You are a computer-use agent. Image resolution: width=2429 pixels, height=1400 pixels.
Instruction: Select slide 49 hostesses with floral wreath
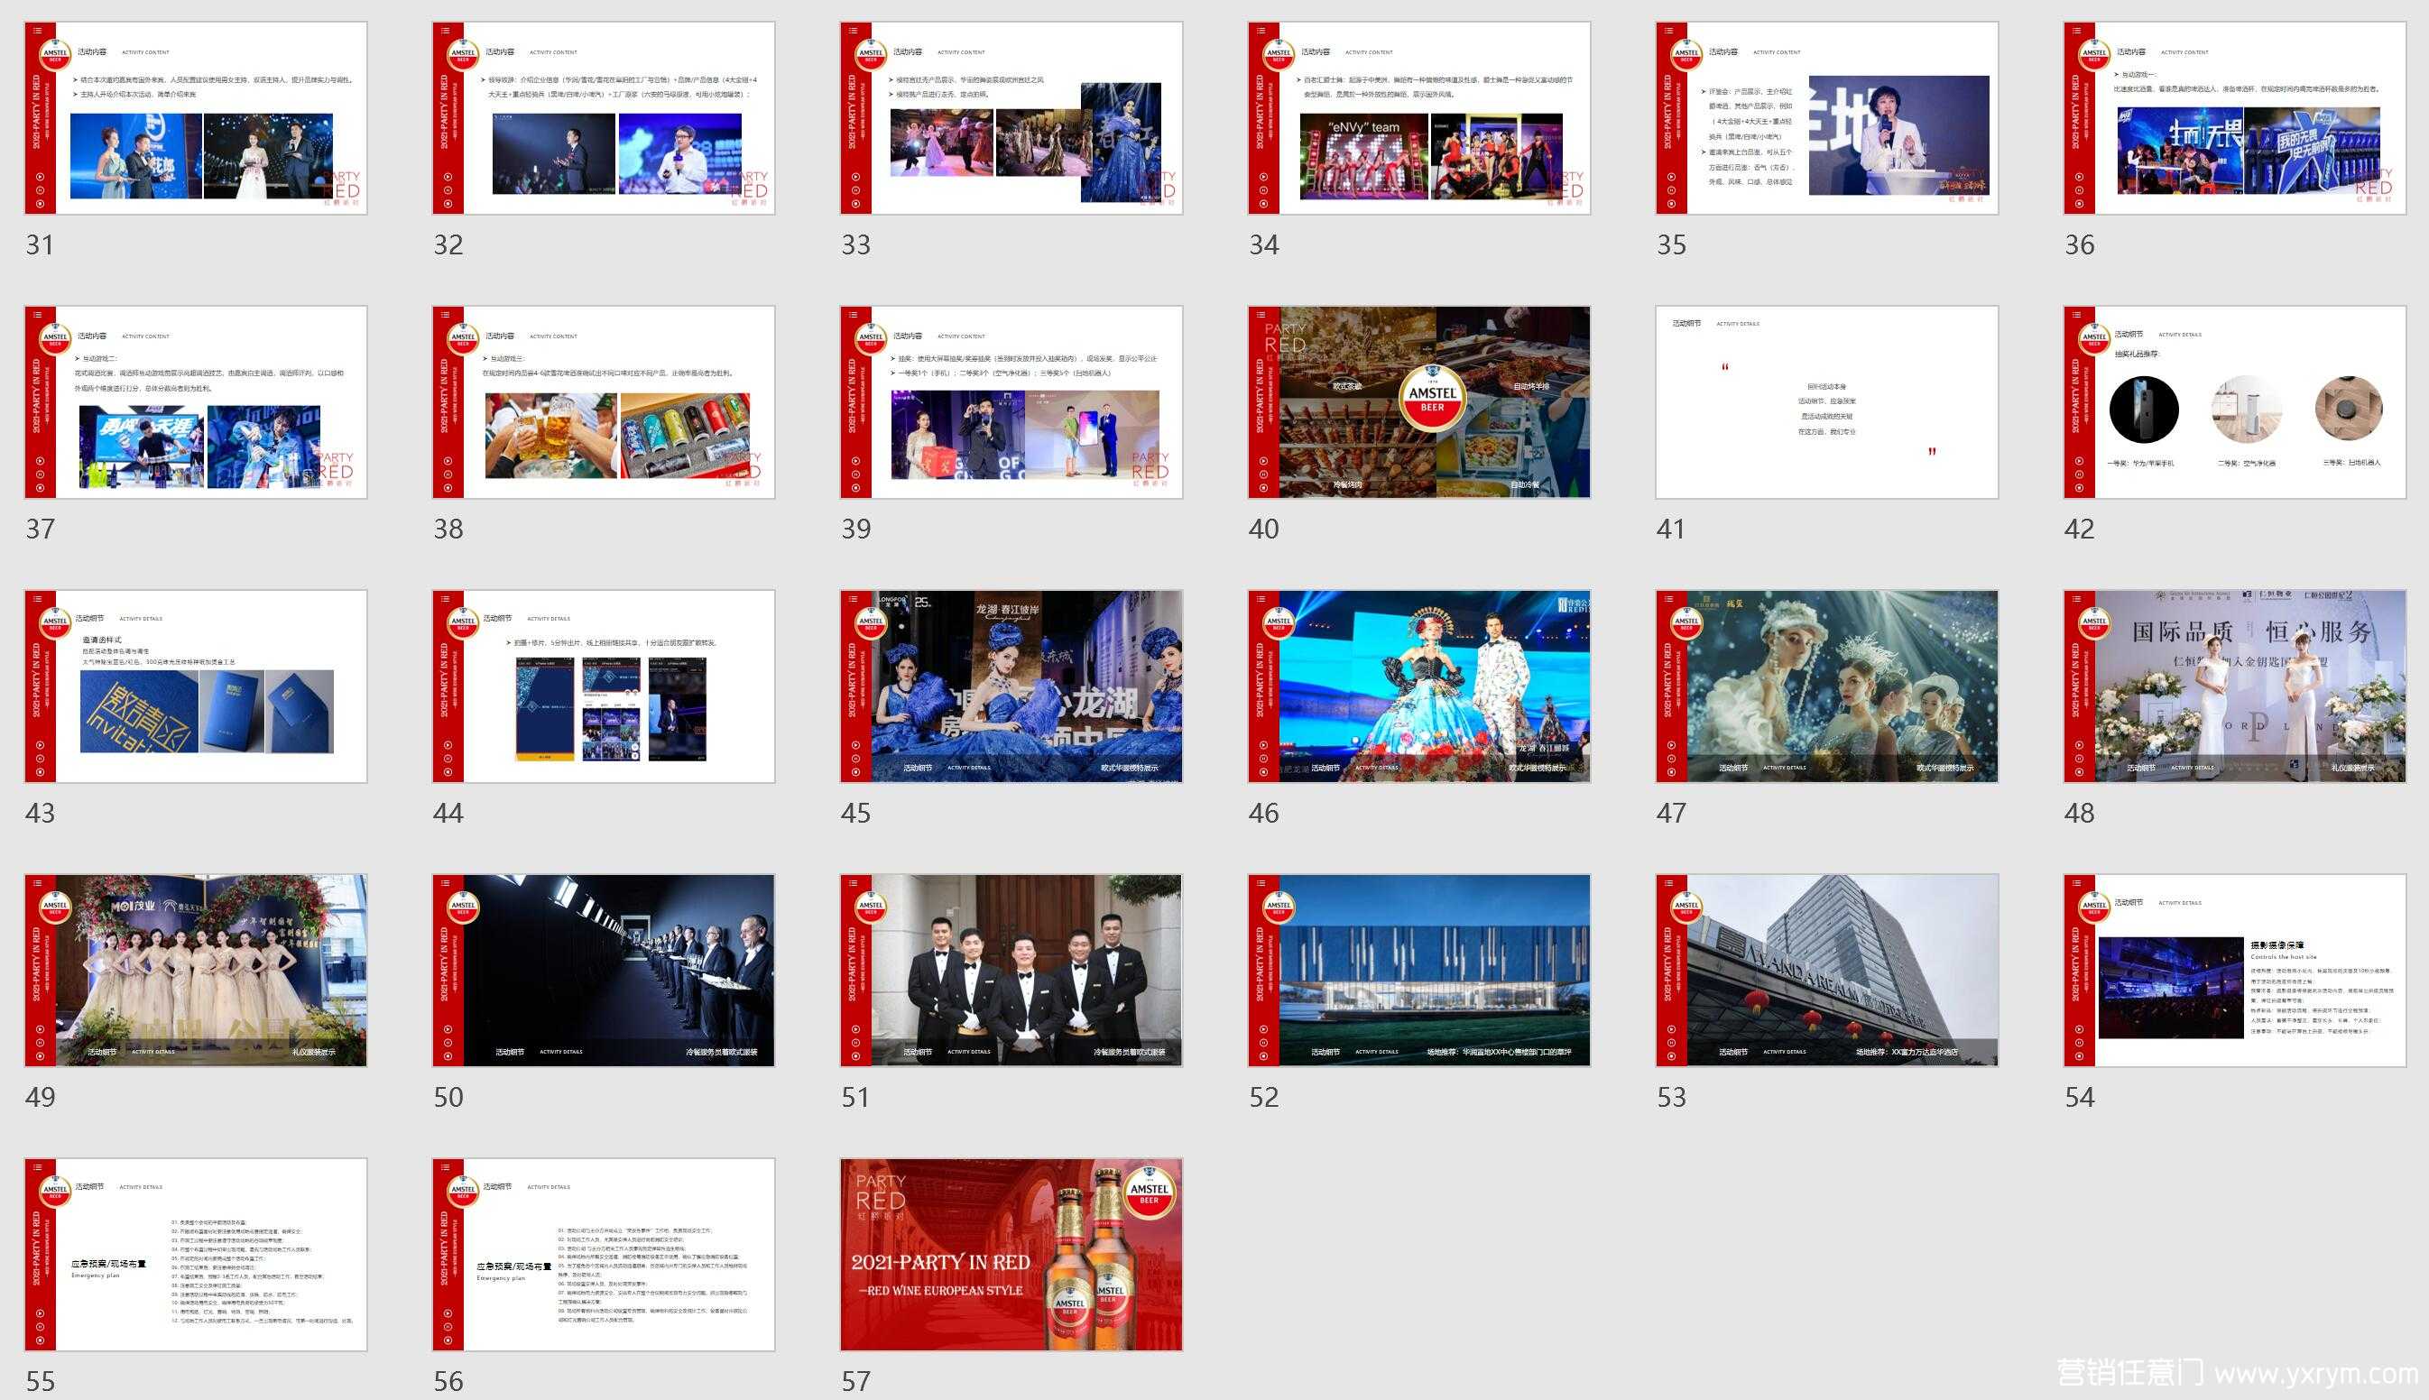click(x=196, y=971)
